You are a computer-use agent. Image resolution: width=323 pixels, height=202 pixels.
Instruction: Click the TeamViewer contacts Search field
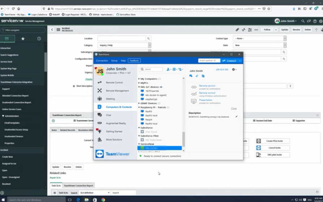151,69
